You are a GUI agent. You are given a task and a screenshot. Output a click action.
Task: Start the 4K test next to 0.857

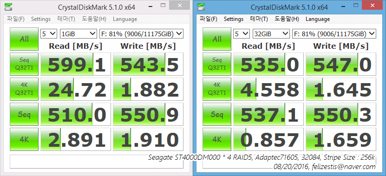click(x=217, y=140)
